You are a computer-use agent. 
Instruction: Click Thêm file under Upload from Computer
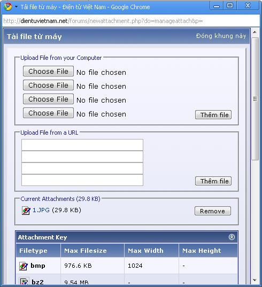(x=213, y=115)
